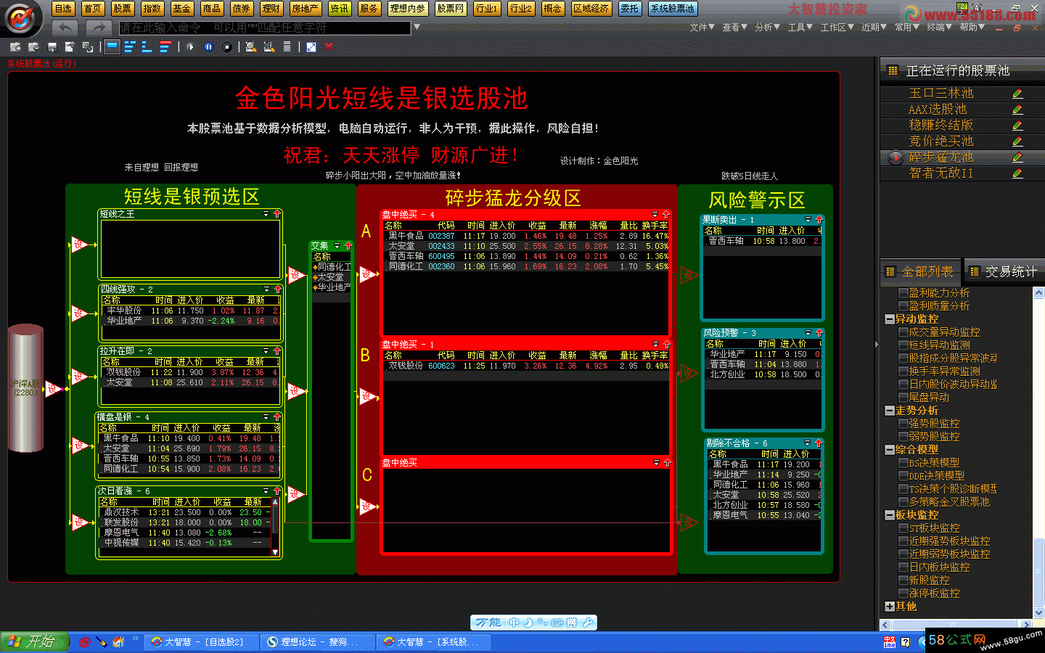
Task: Click the back arrow navigation button
Action: [65, 28]
